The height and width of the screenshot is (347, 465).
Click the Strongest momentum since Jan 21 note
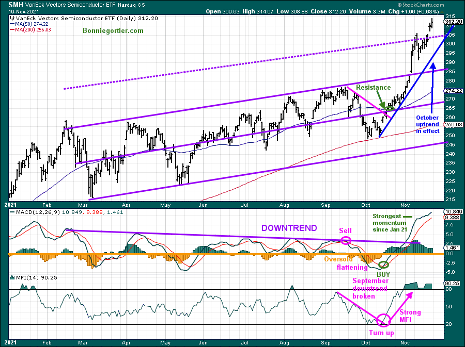(x=390, y=223)
